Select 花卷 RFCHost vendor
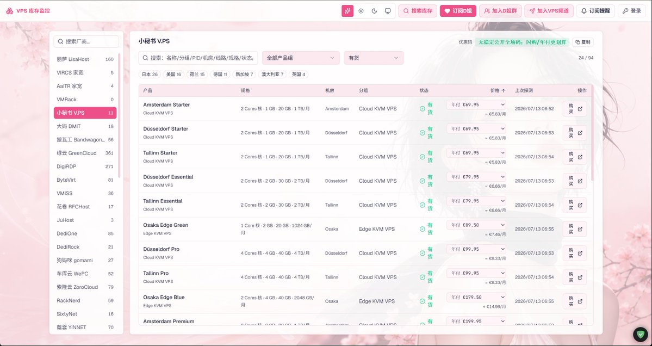Screen dimensions: 652x346 [x=85, y=207]
